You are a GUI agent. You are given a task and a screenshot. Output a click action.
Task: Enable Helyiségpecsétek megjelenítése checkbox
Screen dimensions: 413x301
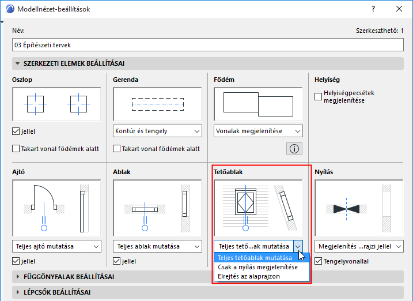[318, 96]
